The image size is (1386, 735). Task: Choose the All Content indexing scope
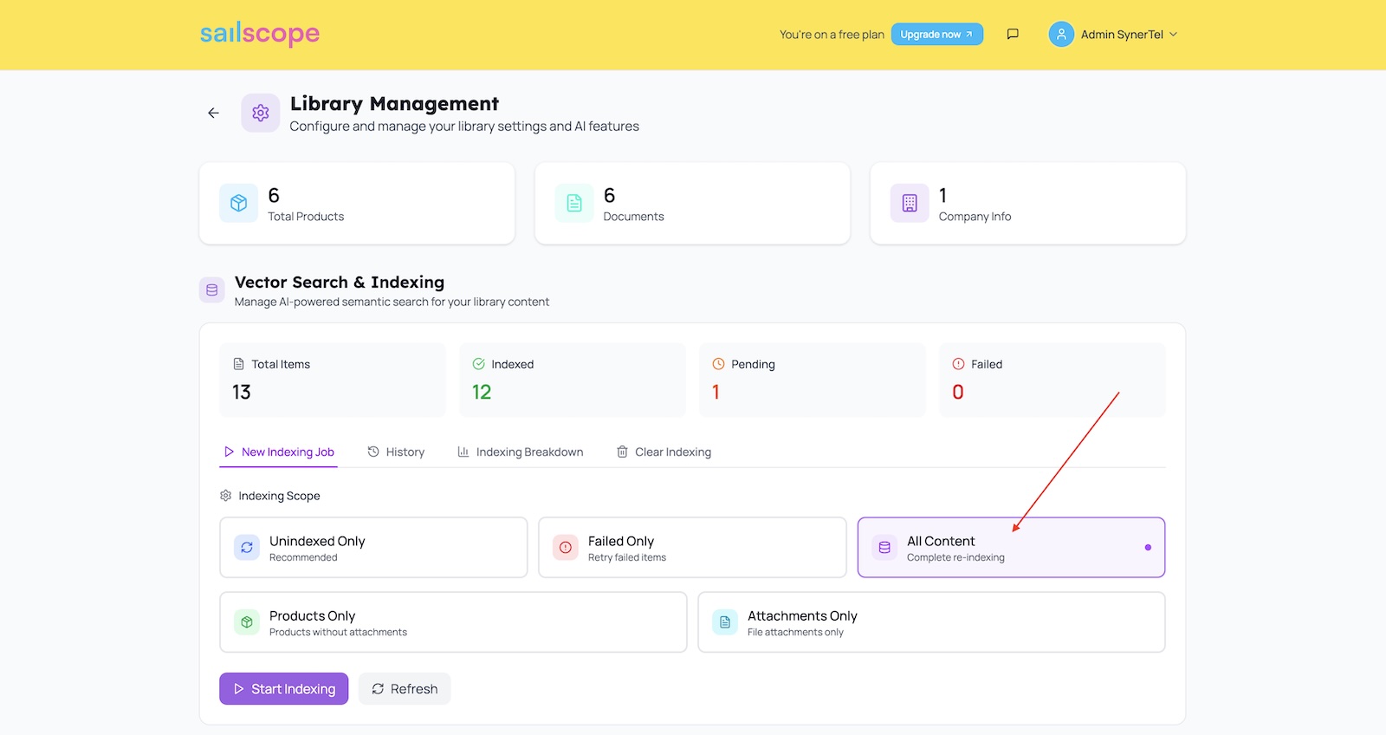point(1010,548)
